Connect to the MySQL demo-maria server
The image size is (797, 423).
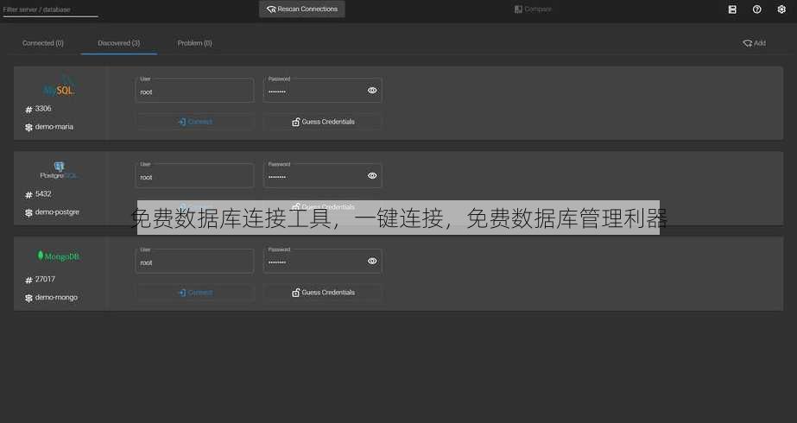(x=195, y=122)
